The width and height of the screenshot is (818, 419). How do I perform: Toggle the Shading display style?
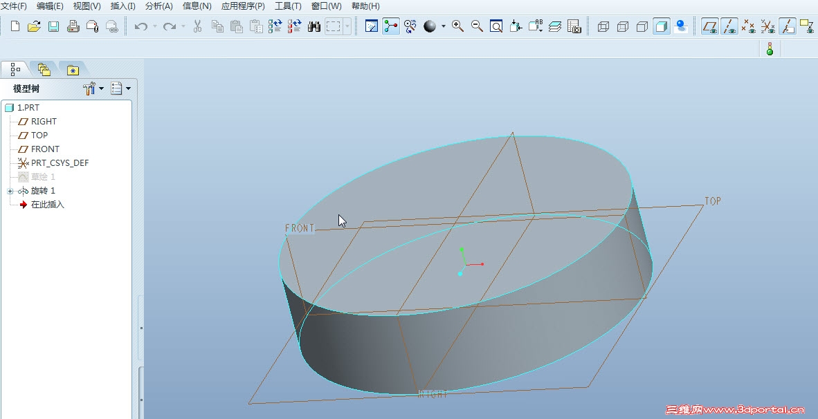tap(662, 26)
